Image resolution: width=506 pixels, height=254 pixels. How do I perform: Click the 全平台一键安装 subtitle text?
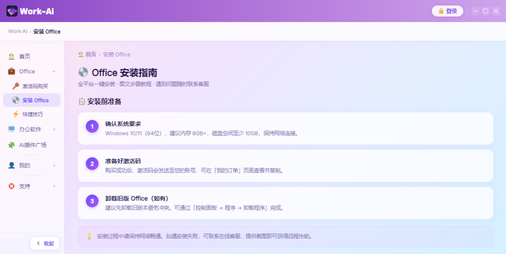pyautogui.click(x=143, y=84)
